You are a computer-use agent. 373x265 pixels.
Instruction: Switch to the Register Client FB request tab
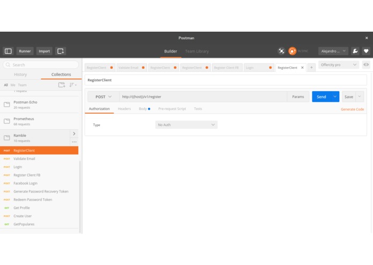click(227, 68)
